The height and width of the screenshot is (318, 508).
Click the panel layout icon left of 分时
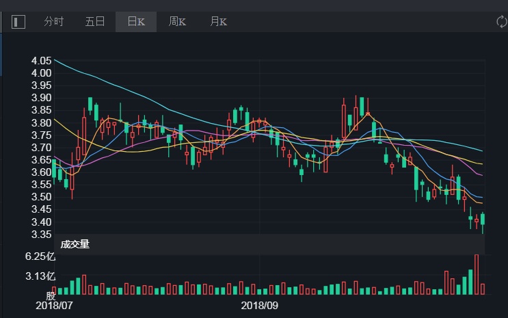18,22
